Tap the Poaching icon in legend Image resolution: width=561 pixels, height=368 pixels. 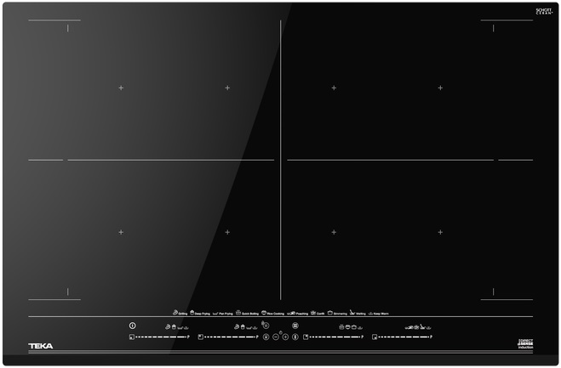[291, 313]
